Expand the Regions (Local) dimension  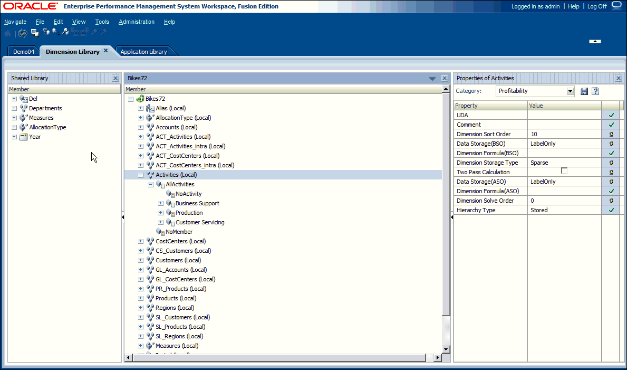point(141,308)
